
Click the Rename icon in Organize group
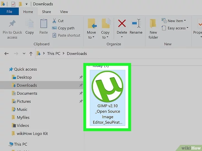pos(136,23)
